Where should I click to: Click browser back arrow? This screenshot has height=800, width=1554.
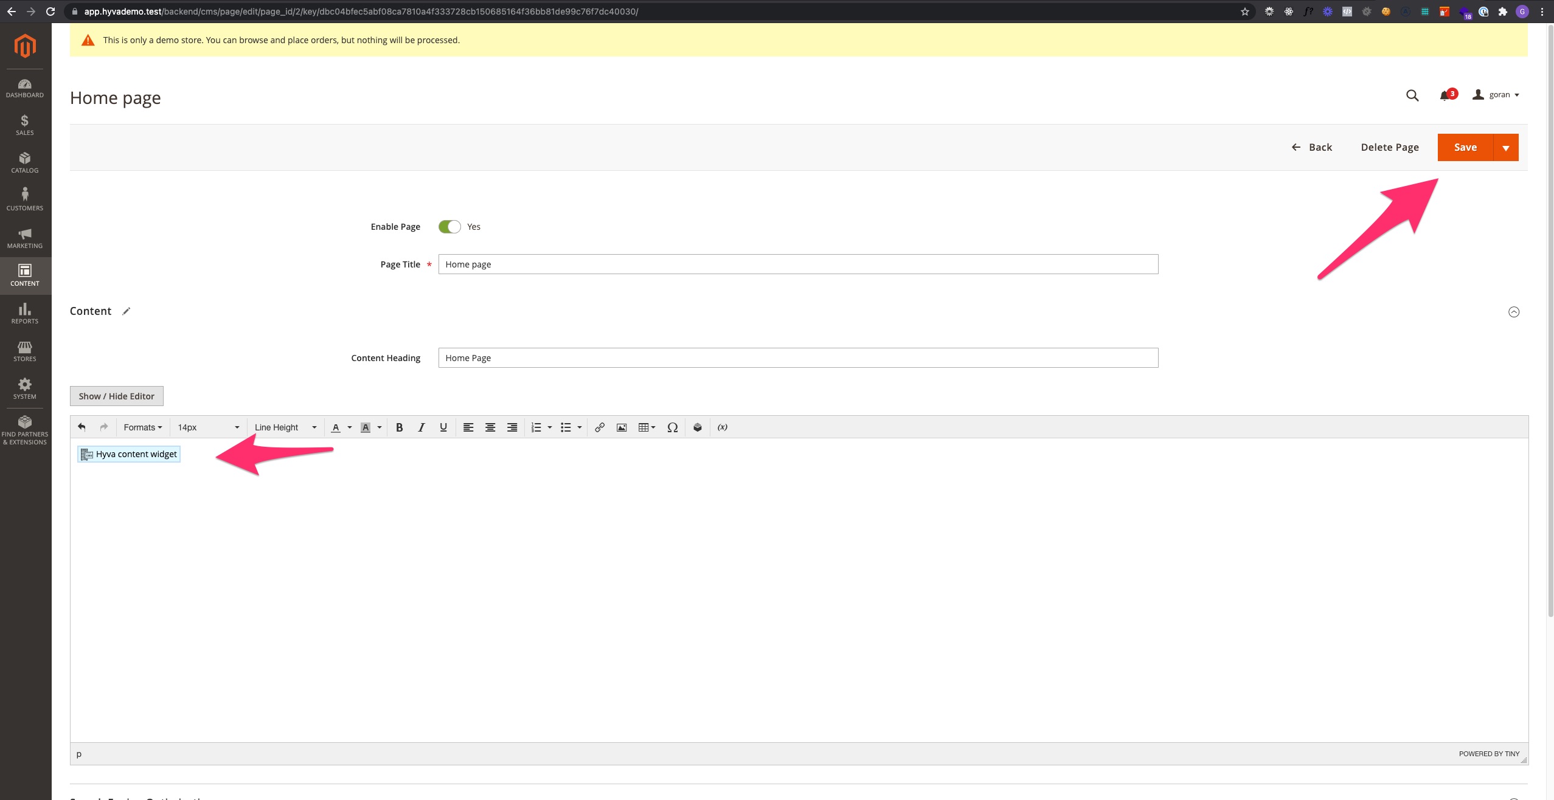[x=11, y=12]
